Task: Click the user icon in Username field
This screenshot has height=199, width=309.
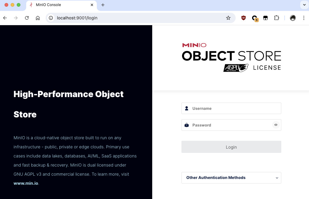Action: (187, 108)
